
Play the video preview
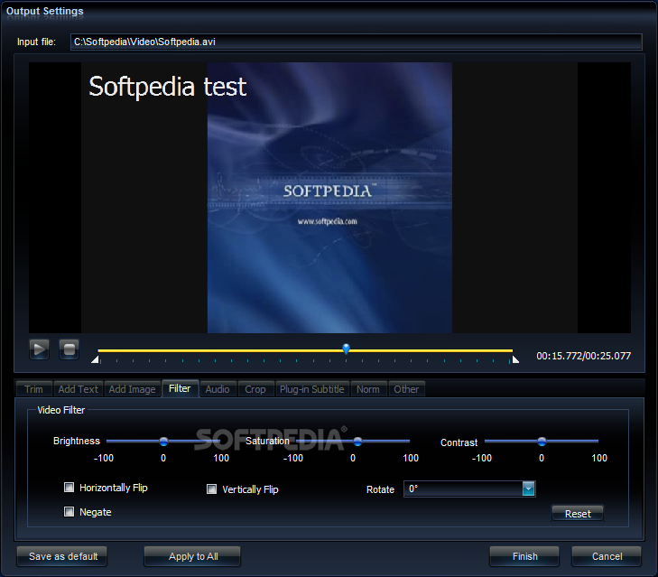[39, 349]
